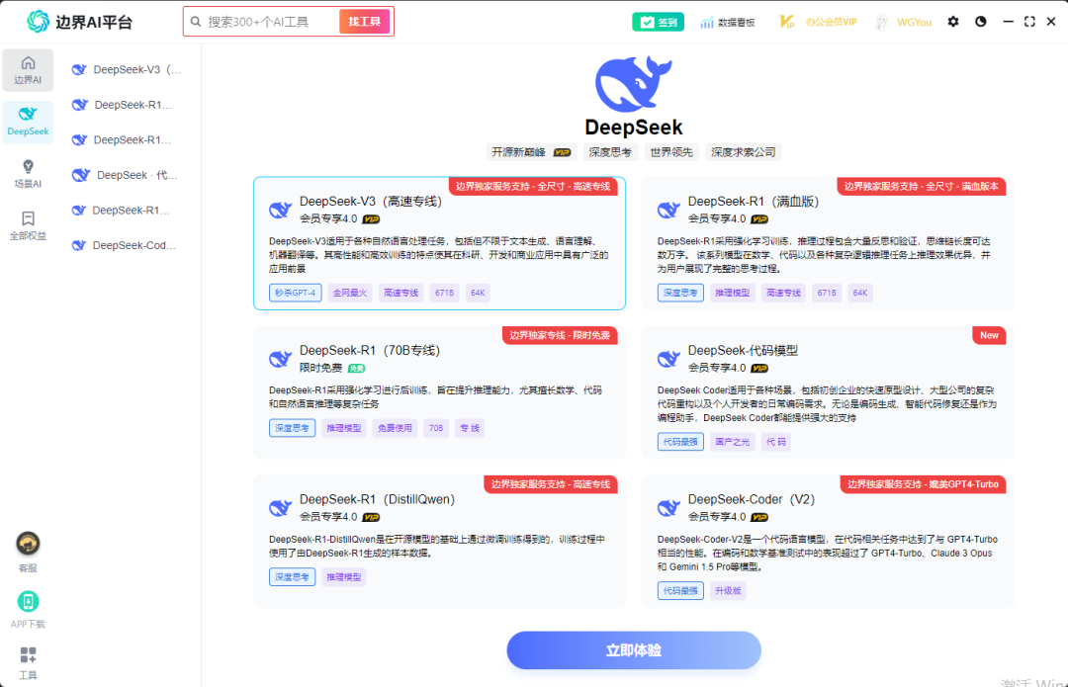
Task: Click 免费使用 tag on 70B专线 card
Action: [x=395, y=428]
